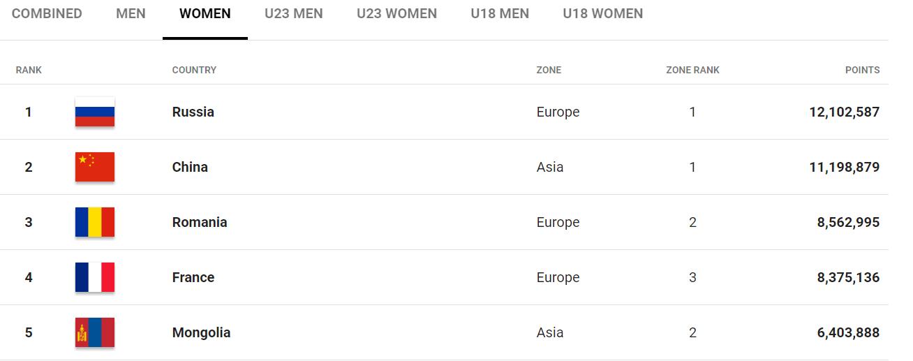
Task: Click the Points column header
Action: pos(862,70)
